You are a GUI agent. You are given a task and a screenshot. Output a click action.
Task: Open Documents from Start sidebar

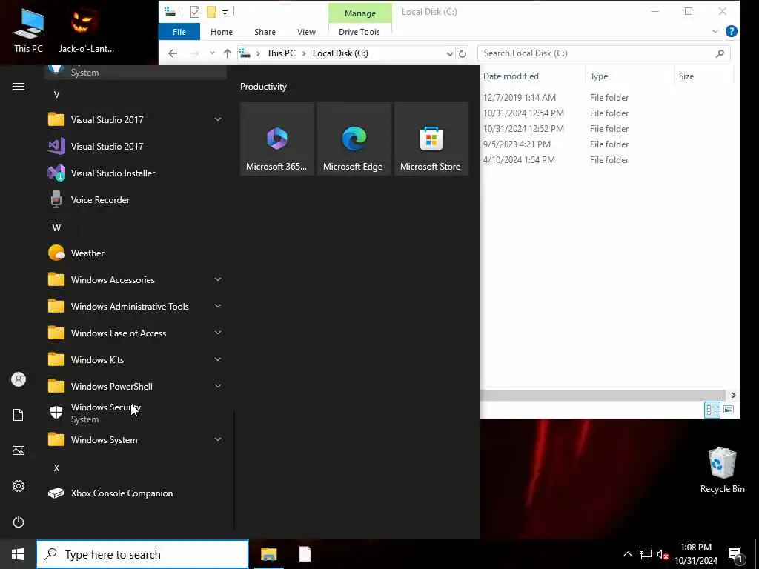click(x=19, y=415)
